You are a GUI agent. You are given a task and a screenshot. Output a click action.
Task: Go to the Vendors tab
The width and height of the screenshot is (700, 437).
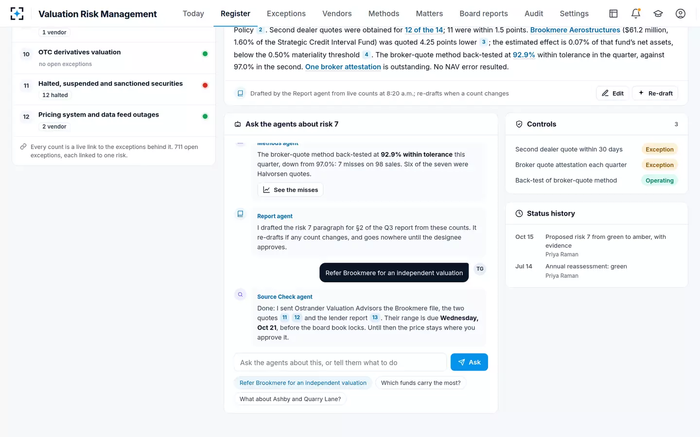click(x=337, y=14)
